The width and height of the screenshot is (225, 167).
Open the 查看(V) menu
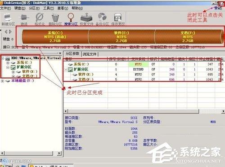coord(63,8)
